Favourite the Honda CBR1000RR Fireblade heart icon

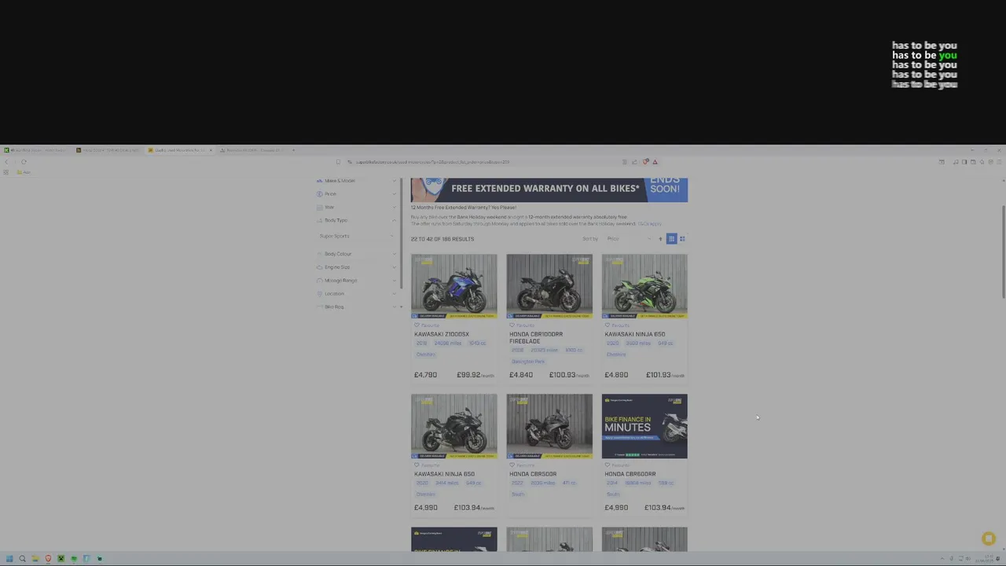pyautogui.click(x=512, y=325)
